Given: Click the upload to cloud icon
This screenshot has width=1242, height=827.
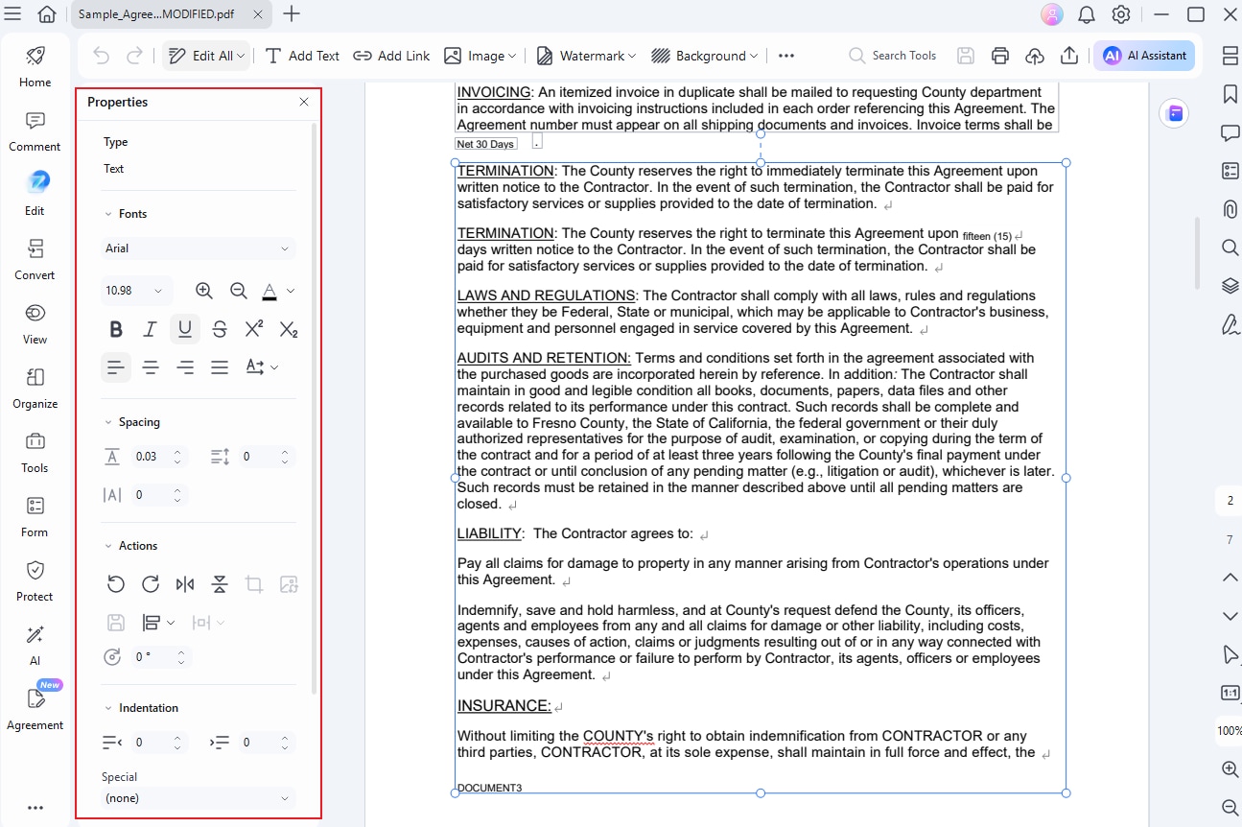Looking at the screenshot, I should pyautogui.click(x=1035, y=56).
